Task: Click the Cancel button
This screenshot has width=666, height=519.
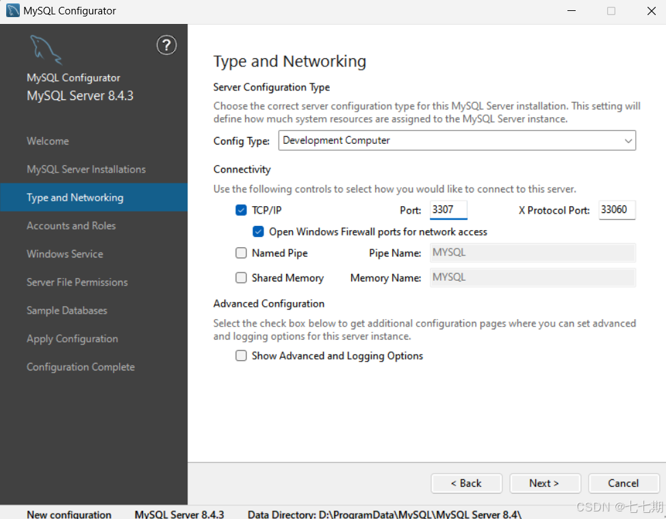Action: [x=624, y=483]
